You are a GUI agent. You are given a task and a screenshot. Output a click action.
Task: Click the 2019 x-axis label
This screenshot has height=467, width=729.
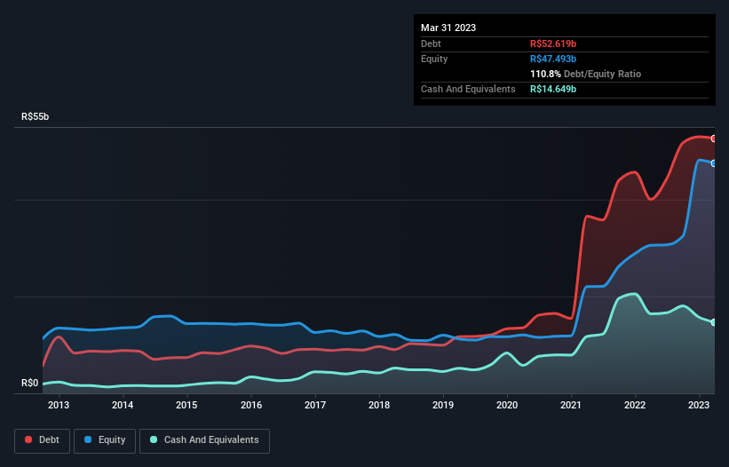pos(443,405)
